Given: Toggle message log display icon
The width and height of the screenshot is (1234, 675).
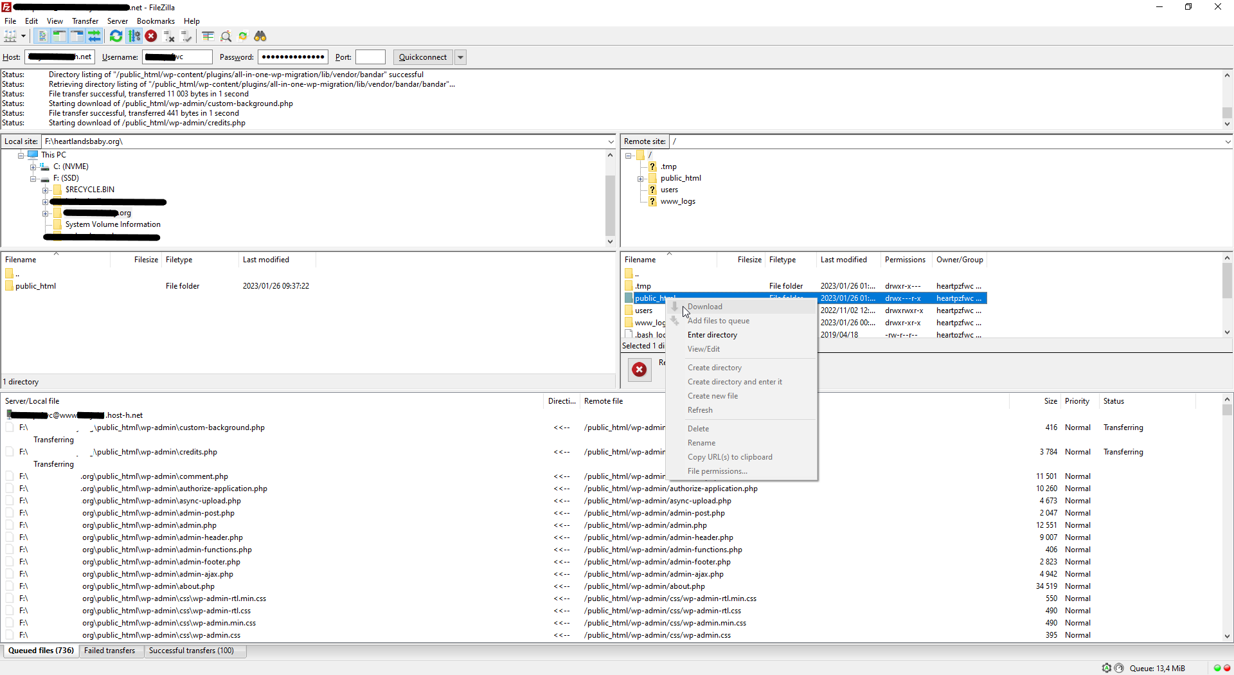Looking at the screenshot, I should 42,37.
